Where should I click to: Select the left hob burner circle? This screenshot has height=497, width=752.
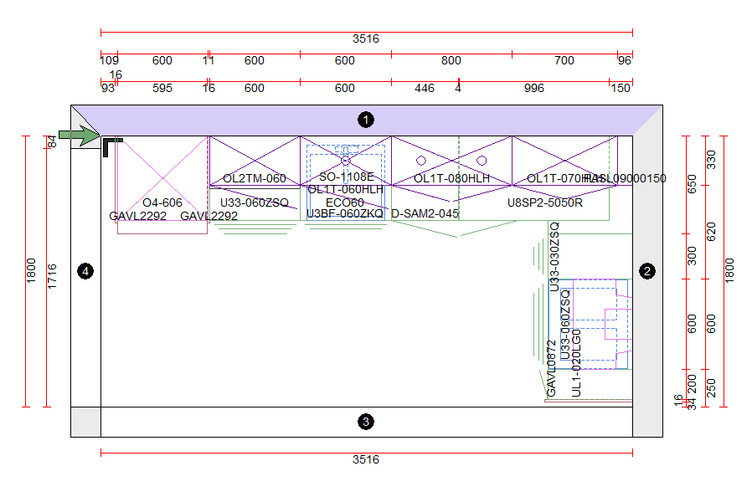[x=421, y=160]
